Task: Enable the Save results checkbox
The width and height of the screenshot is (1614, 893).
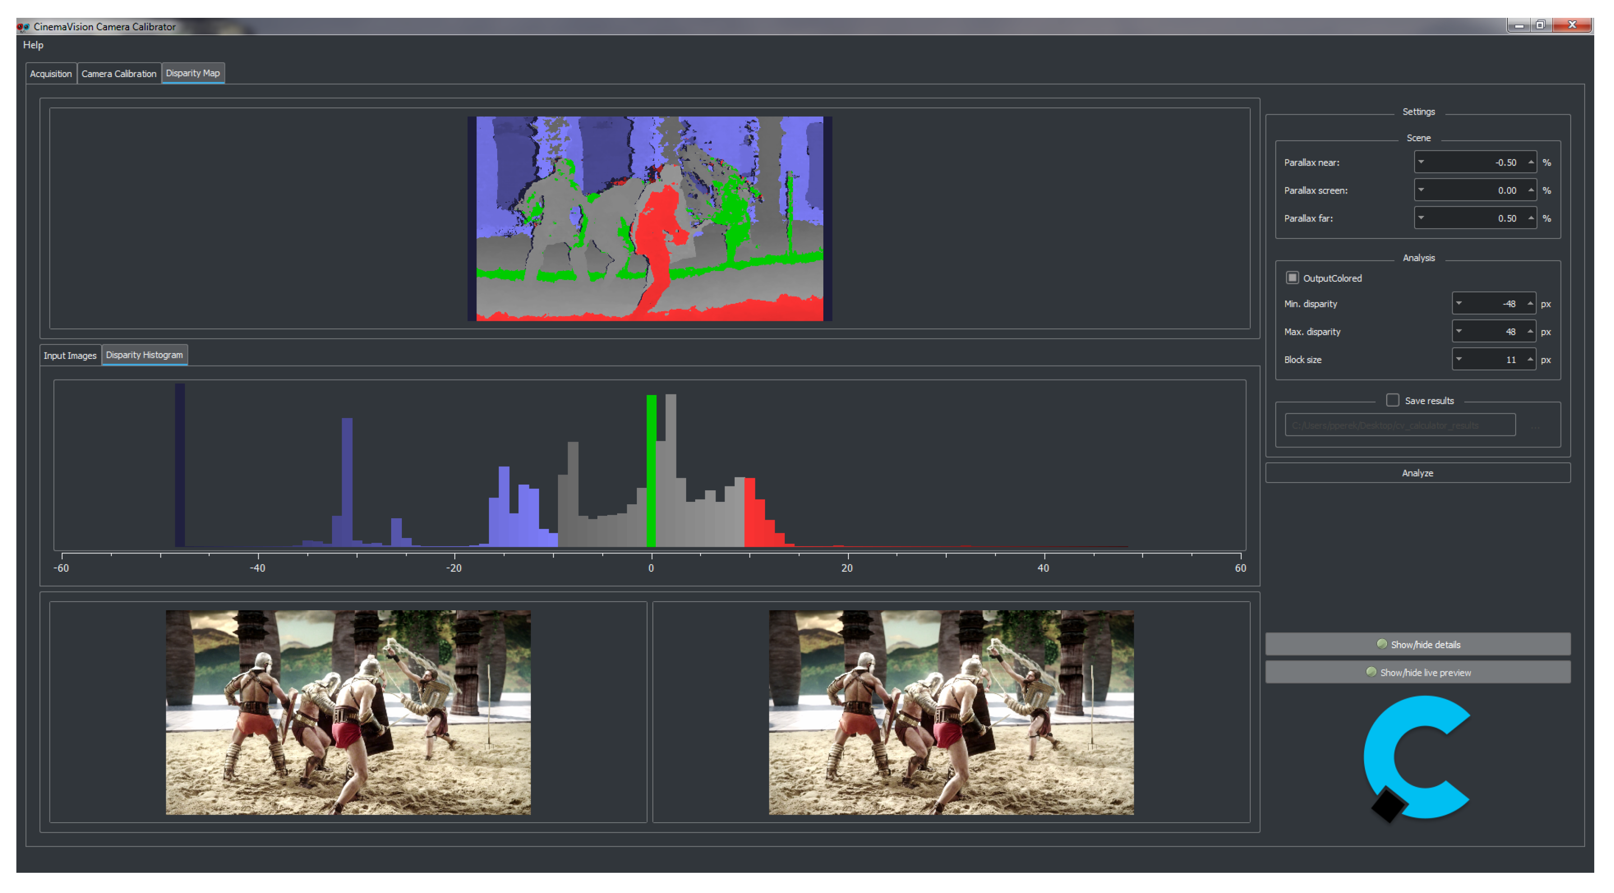Action: point(1392,400)
